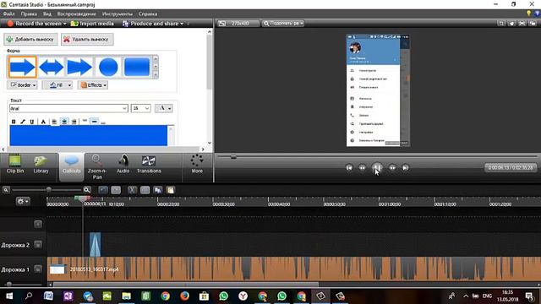Click Import media
Viewport: 541px width, 304px height.
point(92,24)
